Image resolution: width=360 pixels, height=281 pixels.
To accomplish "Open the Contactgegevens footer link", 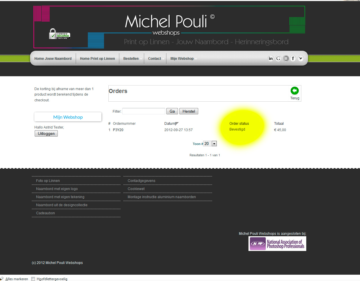I will coord(142,181).
